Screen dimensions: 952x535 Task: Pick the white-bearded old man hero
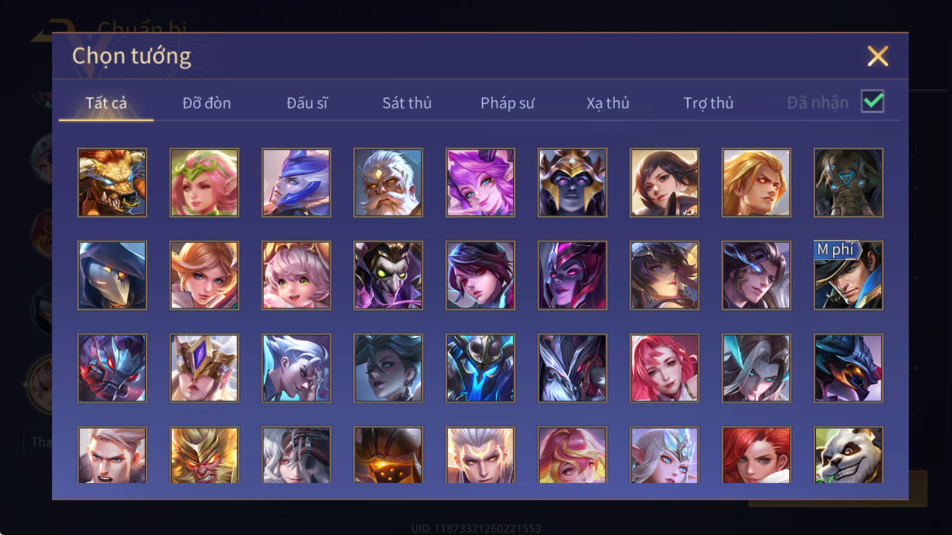[x=388, y=182]
